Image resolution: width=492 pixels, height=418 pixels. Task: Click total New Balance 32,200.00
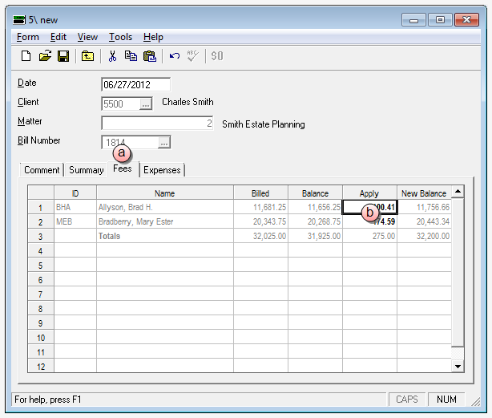click(424, 236)
